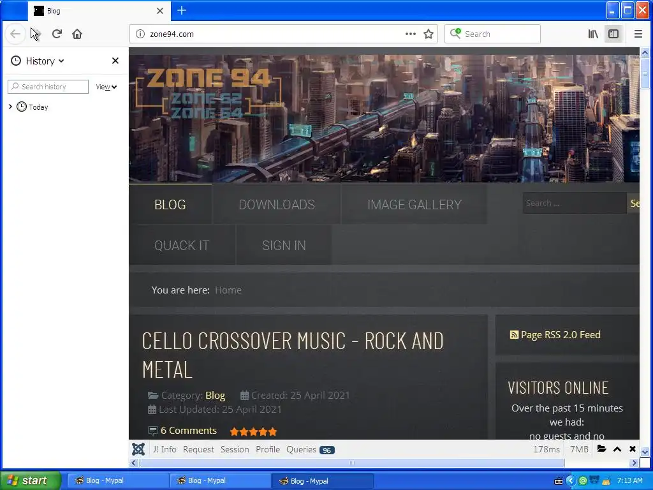Reload the current page

point(57,34)
